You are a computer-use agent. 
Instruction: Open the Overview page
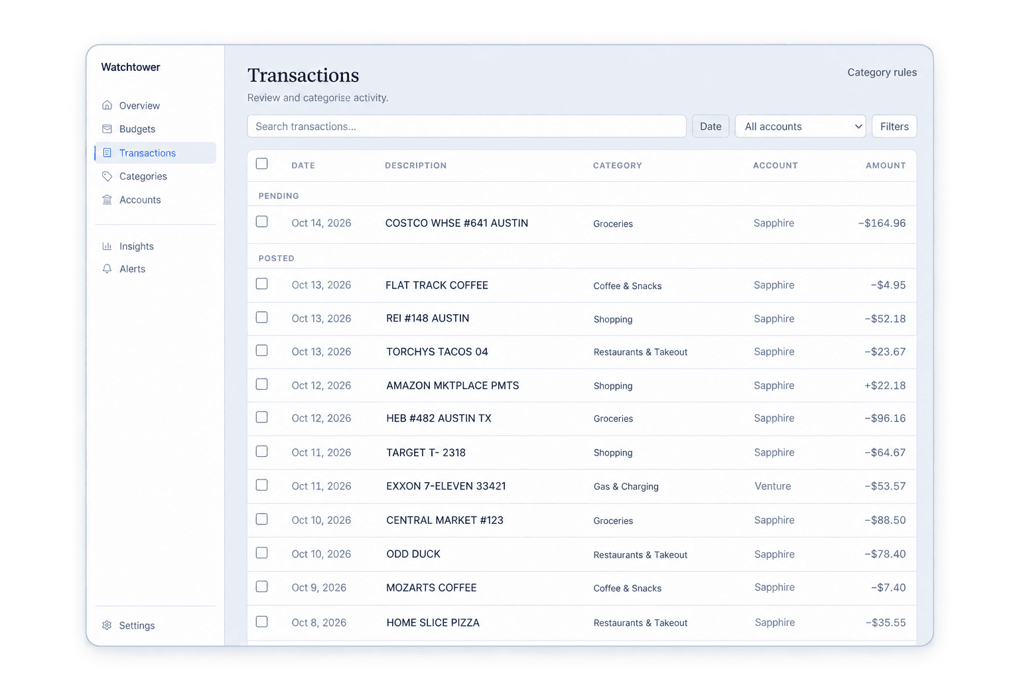pyautogui.click(x=155, y=105)
